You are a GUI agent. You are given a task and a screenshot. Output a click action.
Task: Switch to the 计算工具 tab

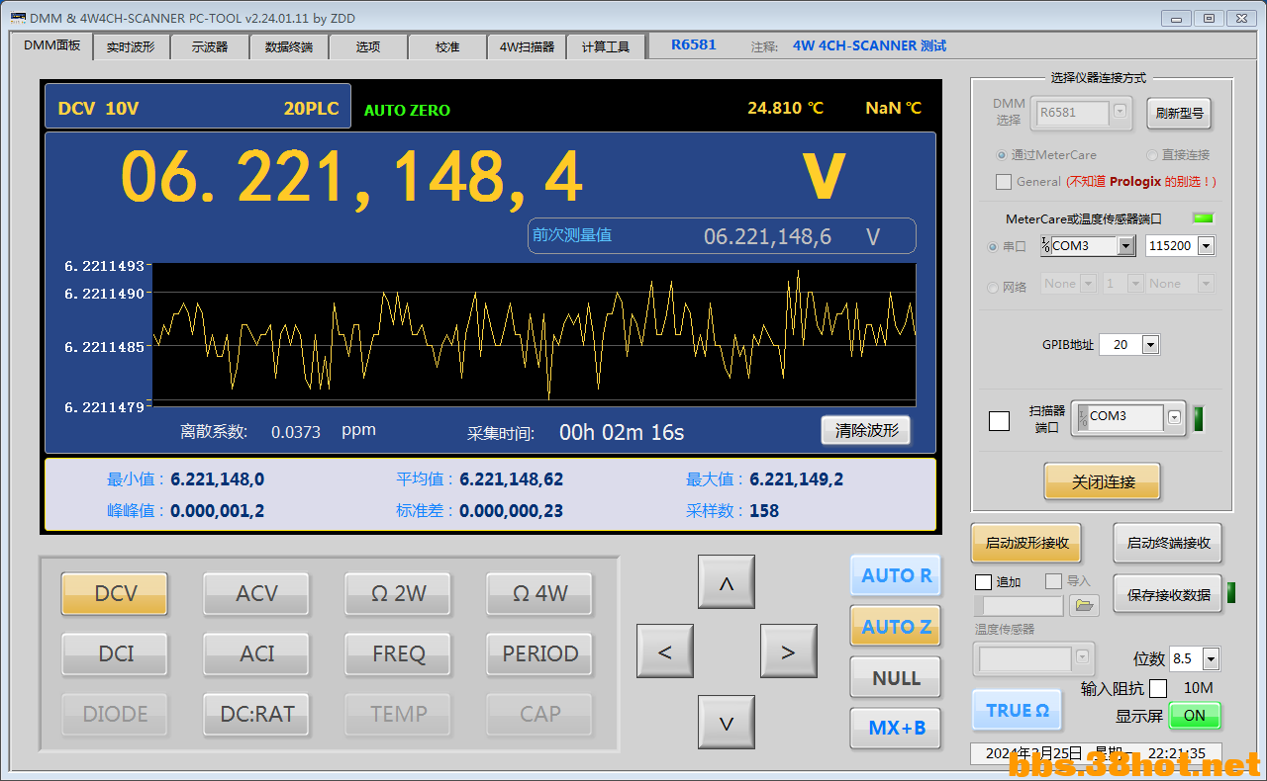pos(606,46)
